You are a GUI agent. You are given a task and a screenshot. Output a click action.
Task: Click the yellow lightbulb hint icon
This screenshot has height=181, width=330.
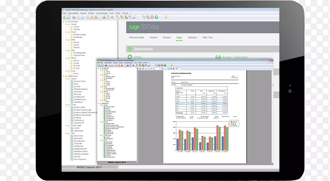pyautogui.click(x=165, y=17)
